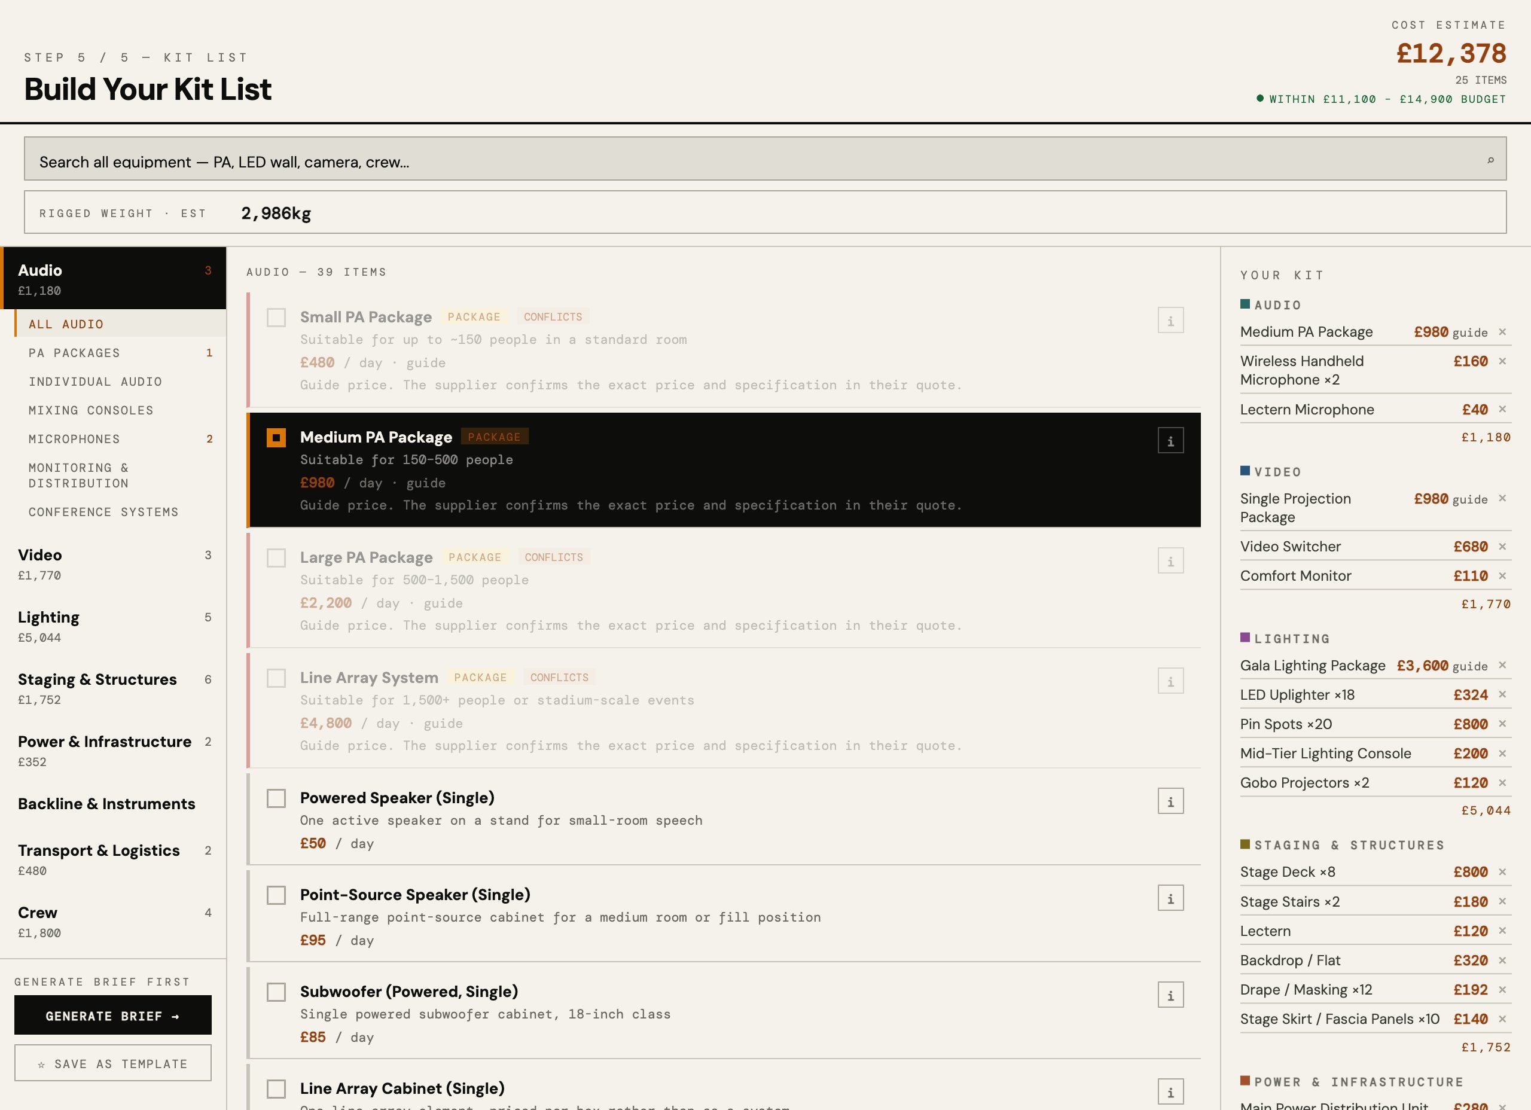The height and width of the screenshot is (1110, 1531).
Task: Expand the Staging & Structures category
Action: click(x=114, y=689)
